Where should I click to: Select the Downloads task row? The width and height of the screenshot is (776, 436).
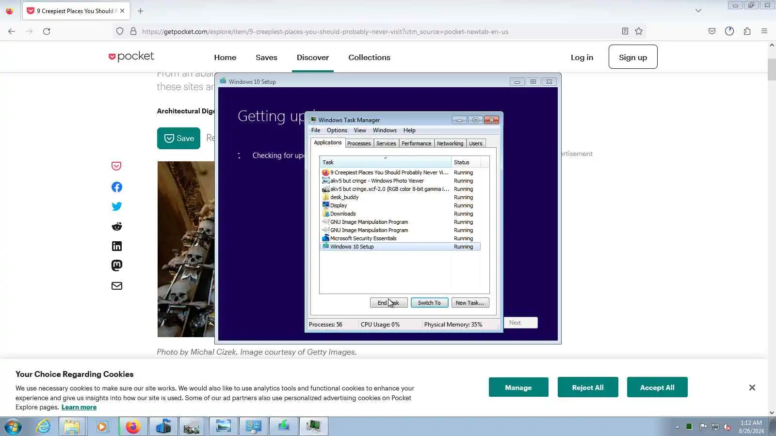click(400, 214)
